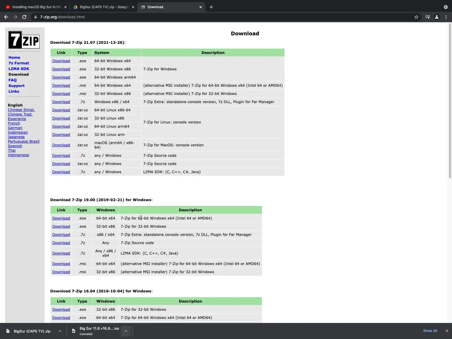Image resolution: width=452 pixels, height=339 pixels.
Task: Expand options for BigSur (CAPS TV).zip download
Action: click(60, 331)
